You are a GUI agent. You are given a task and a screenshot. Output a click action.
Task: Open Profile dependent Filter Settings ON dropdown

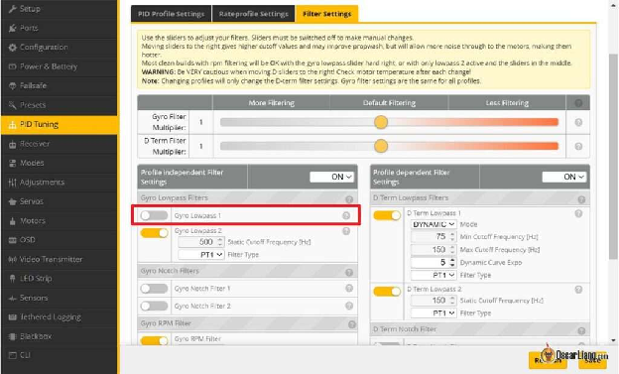tap(563, 177)
